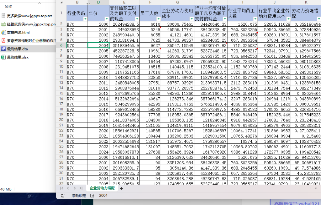Click the employee count cell 104300

point(150,120)
